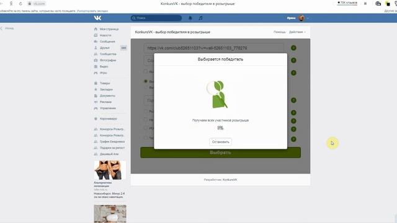Open Закладки via its star icon
The width and height of the screenshot is (397, 223).
pyautogui.click(x=96, y=89)
